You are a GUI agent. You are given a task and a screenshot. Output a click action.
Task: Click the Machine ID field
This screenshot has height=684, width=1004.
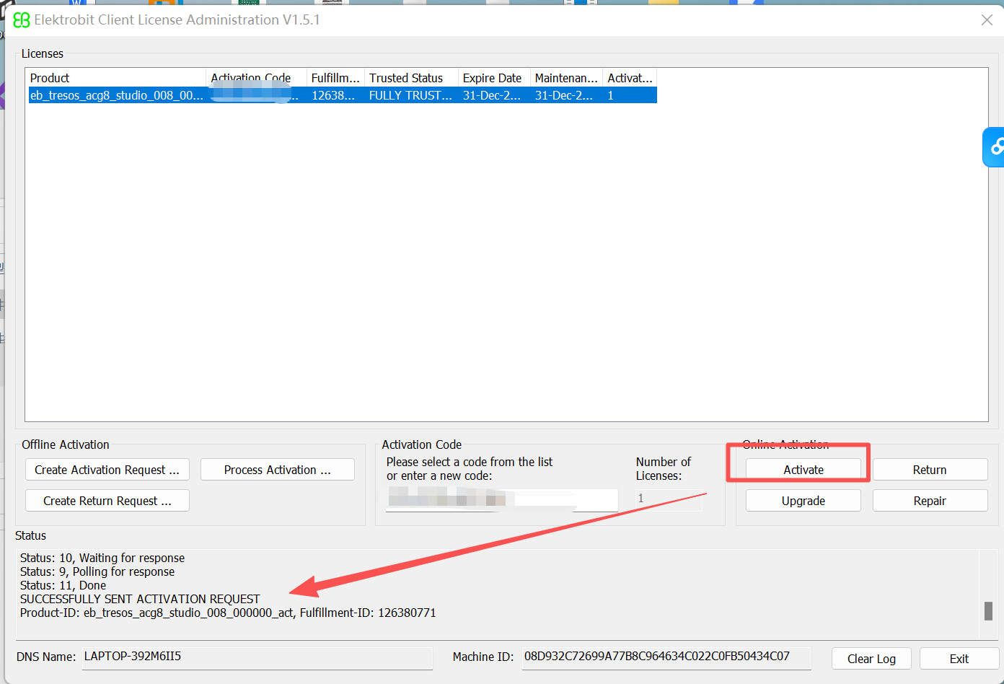(x=666, y=657)
